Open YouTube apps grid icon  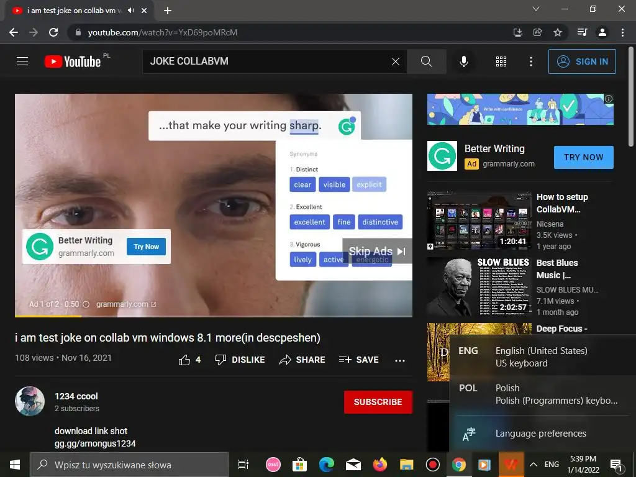click(x=501, y=61)
